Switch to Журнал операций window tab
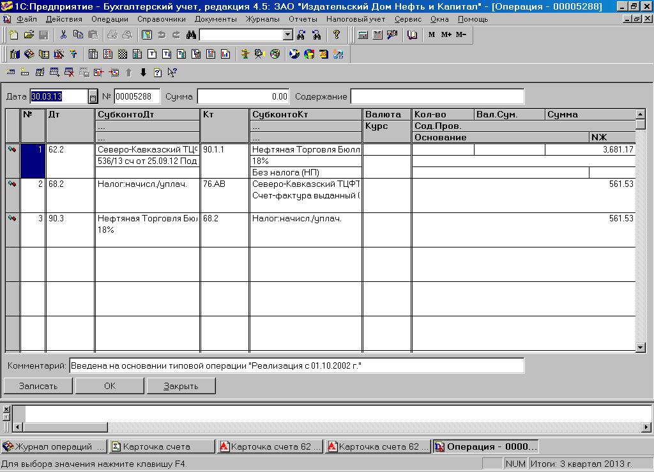654x472 pixels. 54,447
